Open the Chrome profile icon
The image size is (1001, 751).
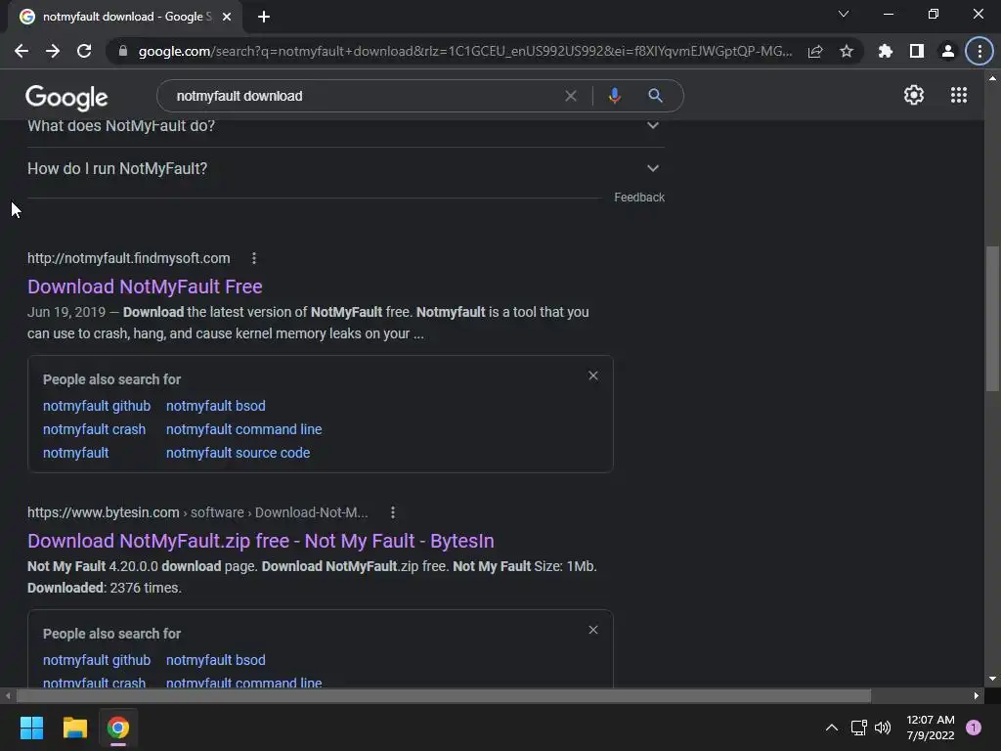pyautogui.click(x=948, y=51)
